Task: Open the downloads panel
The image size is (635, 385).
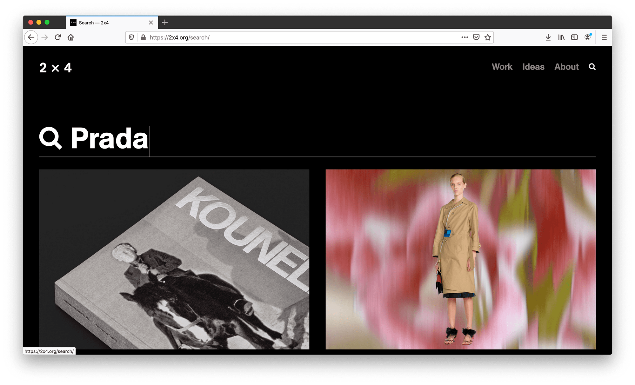Action: pyautogui.click(x=548, y=37)
